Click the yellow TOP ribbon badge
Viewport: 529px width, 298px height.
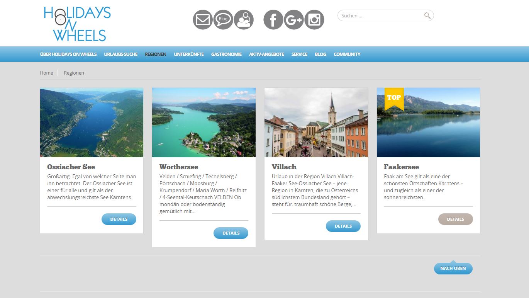[394, 99]
